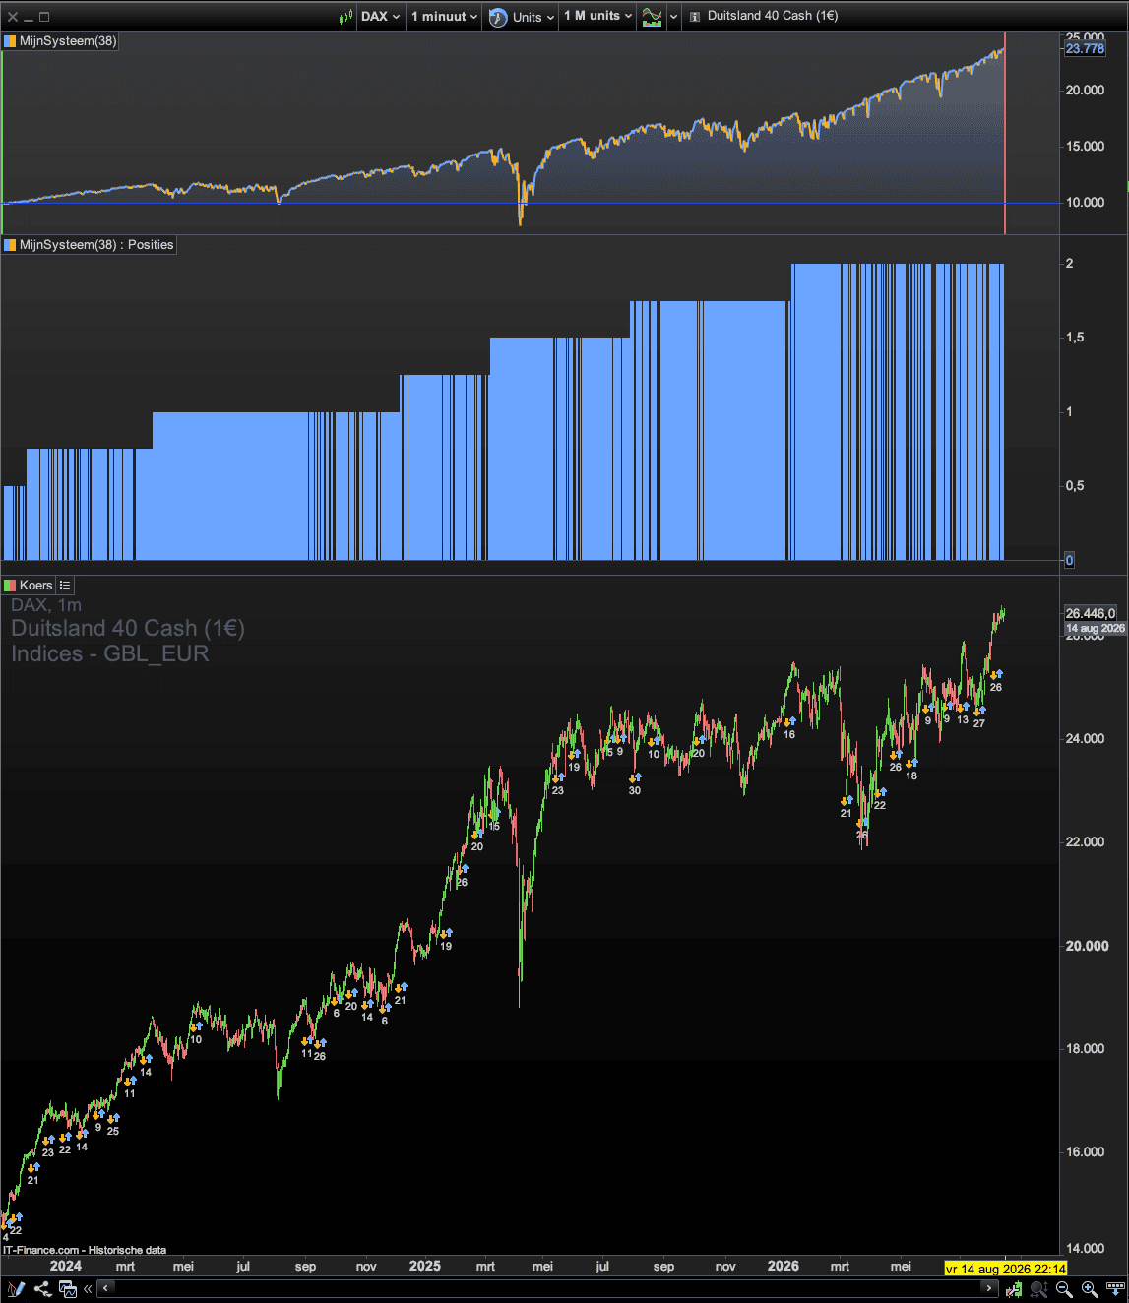Click the 2024 year label on time axis
The image size is (1129, 1303).
(66, 1266)
